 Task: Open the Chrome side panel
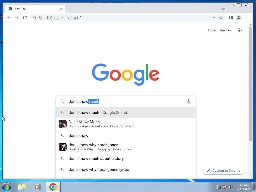click(231, 18)
